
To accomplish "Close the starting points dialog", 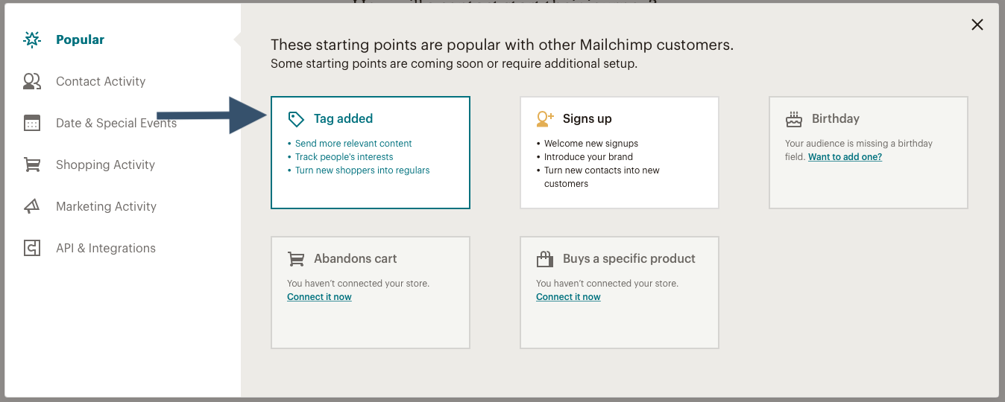I will [x=977, y=25].
